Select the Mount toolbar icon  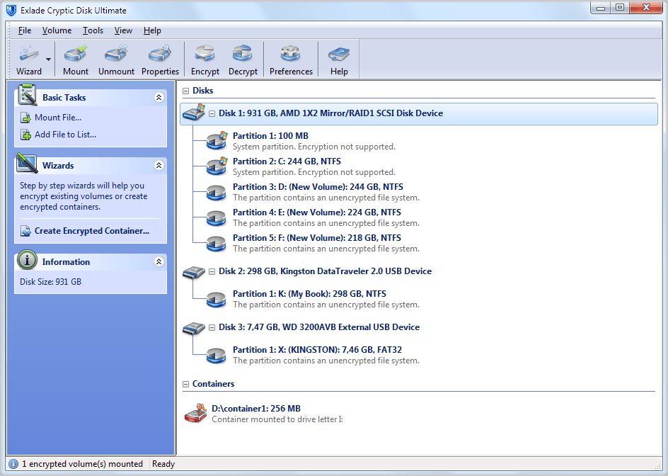point(75,59)
